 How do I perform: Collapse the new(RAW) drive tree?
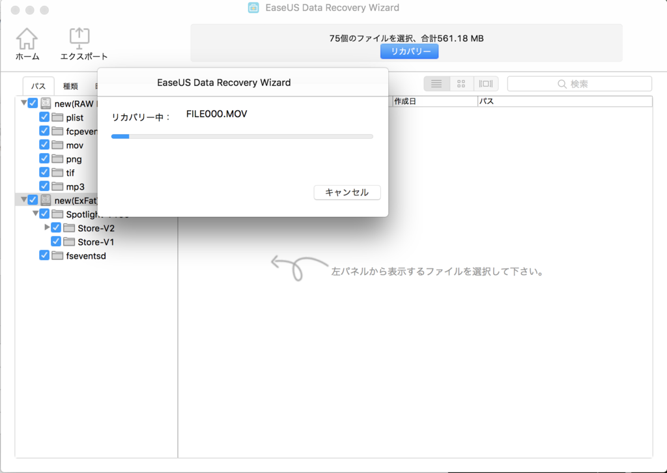(x=24, y=103)
